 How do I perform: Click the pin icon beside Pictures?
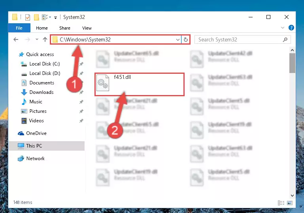point(81,111)
